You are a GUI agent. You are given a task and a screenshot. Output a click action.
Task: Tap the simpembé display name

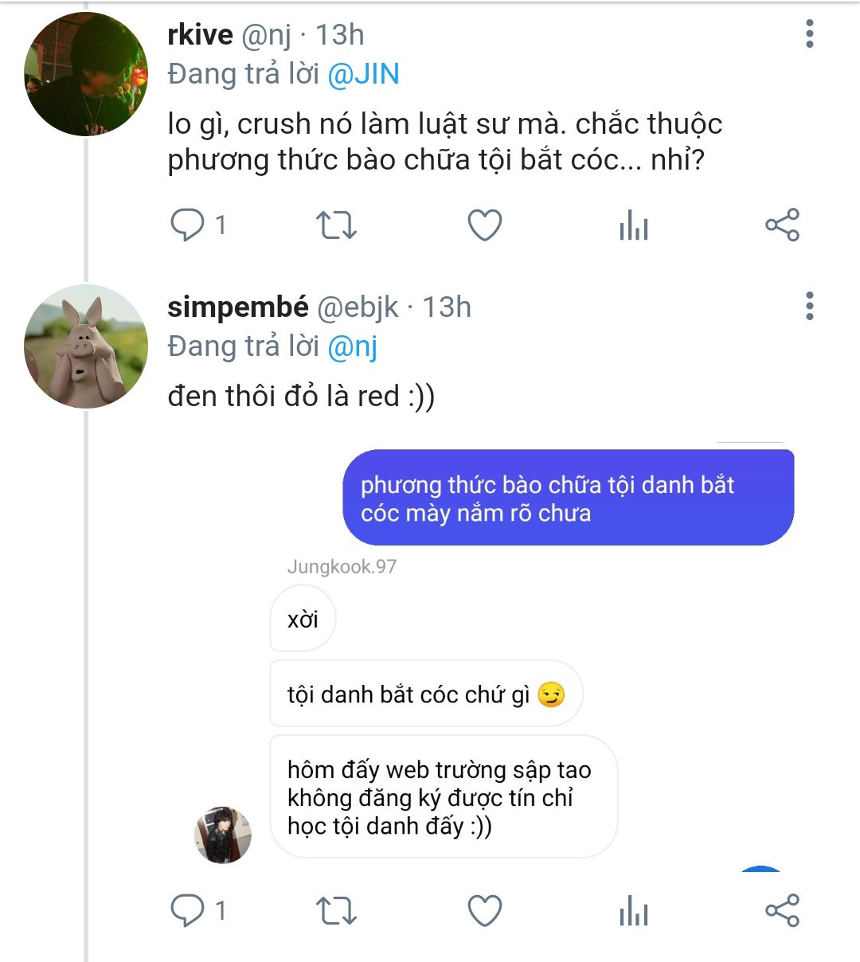(237, 307)
